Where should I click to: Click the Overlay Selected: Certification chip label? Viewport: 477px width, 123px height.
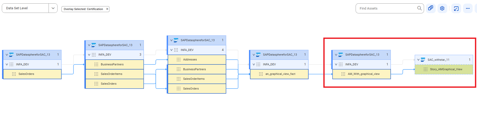click(x=83, y=9)
